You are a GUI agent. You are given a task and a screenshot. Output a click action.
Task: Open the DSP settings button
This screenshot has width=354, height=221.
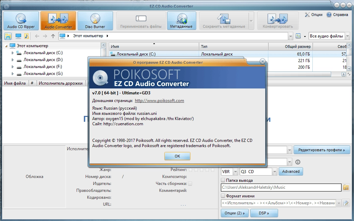(x=264, y=213)
